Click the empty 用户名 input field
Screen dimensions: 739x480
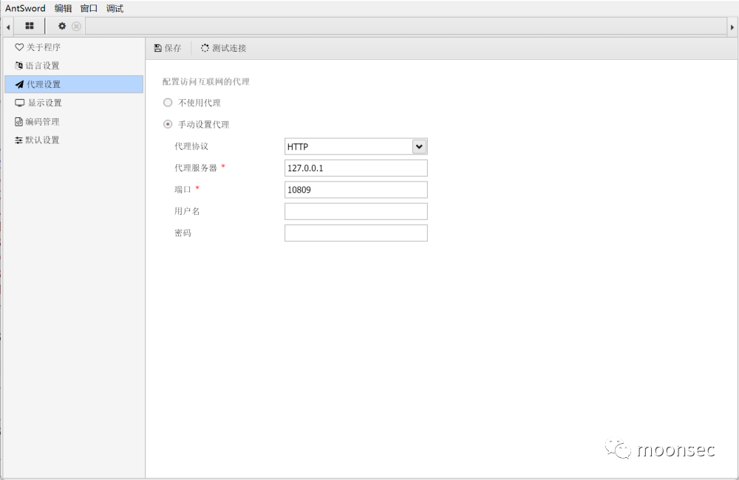point(356,211)
